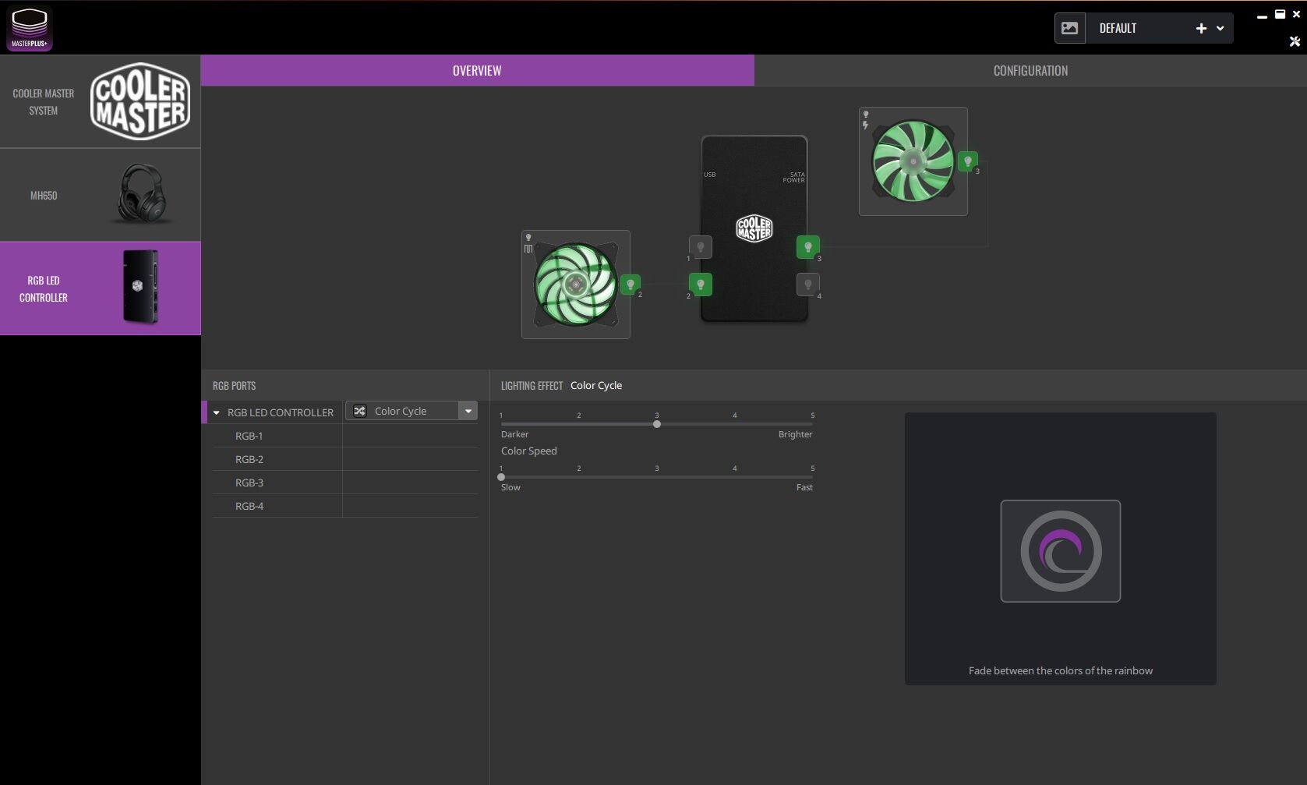The height and width of the screenshot is (785, 1307).
Task: Toggle the bulb connector on the upper-right fan
Action: tap(968, 161)
